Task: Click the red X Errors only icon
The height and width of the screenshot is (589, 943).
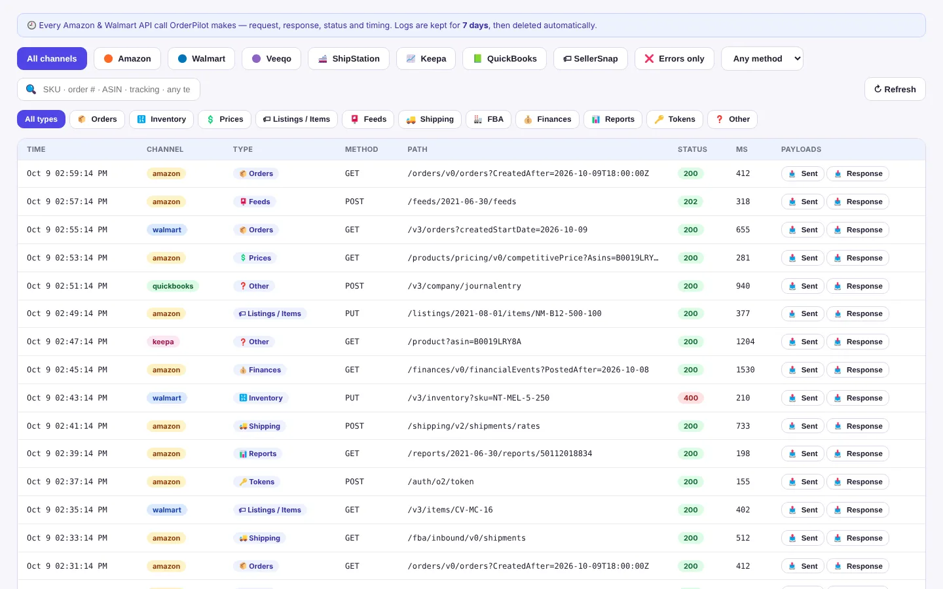Action: [650, 59]
